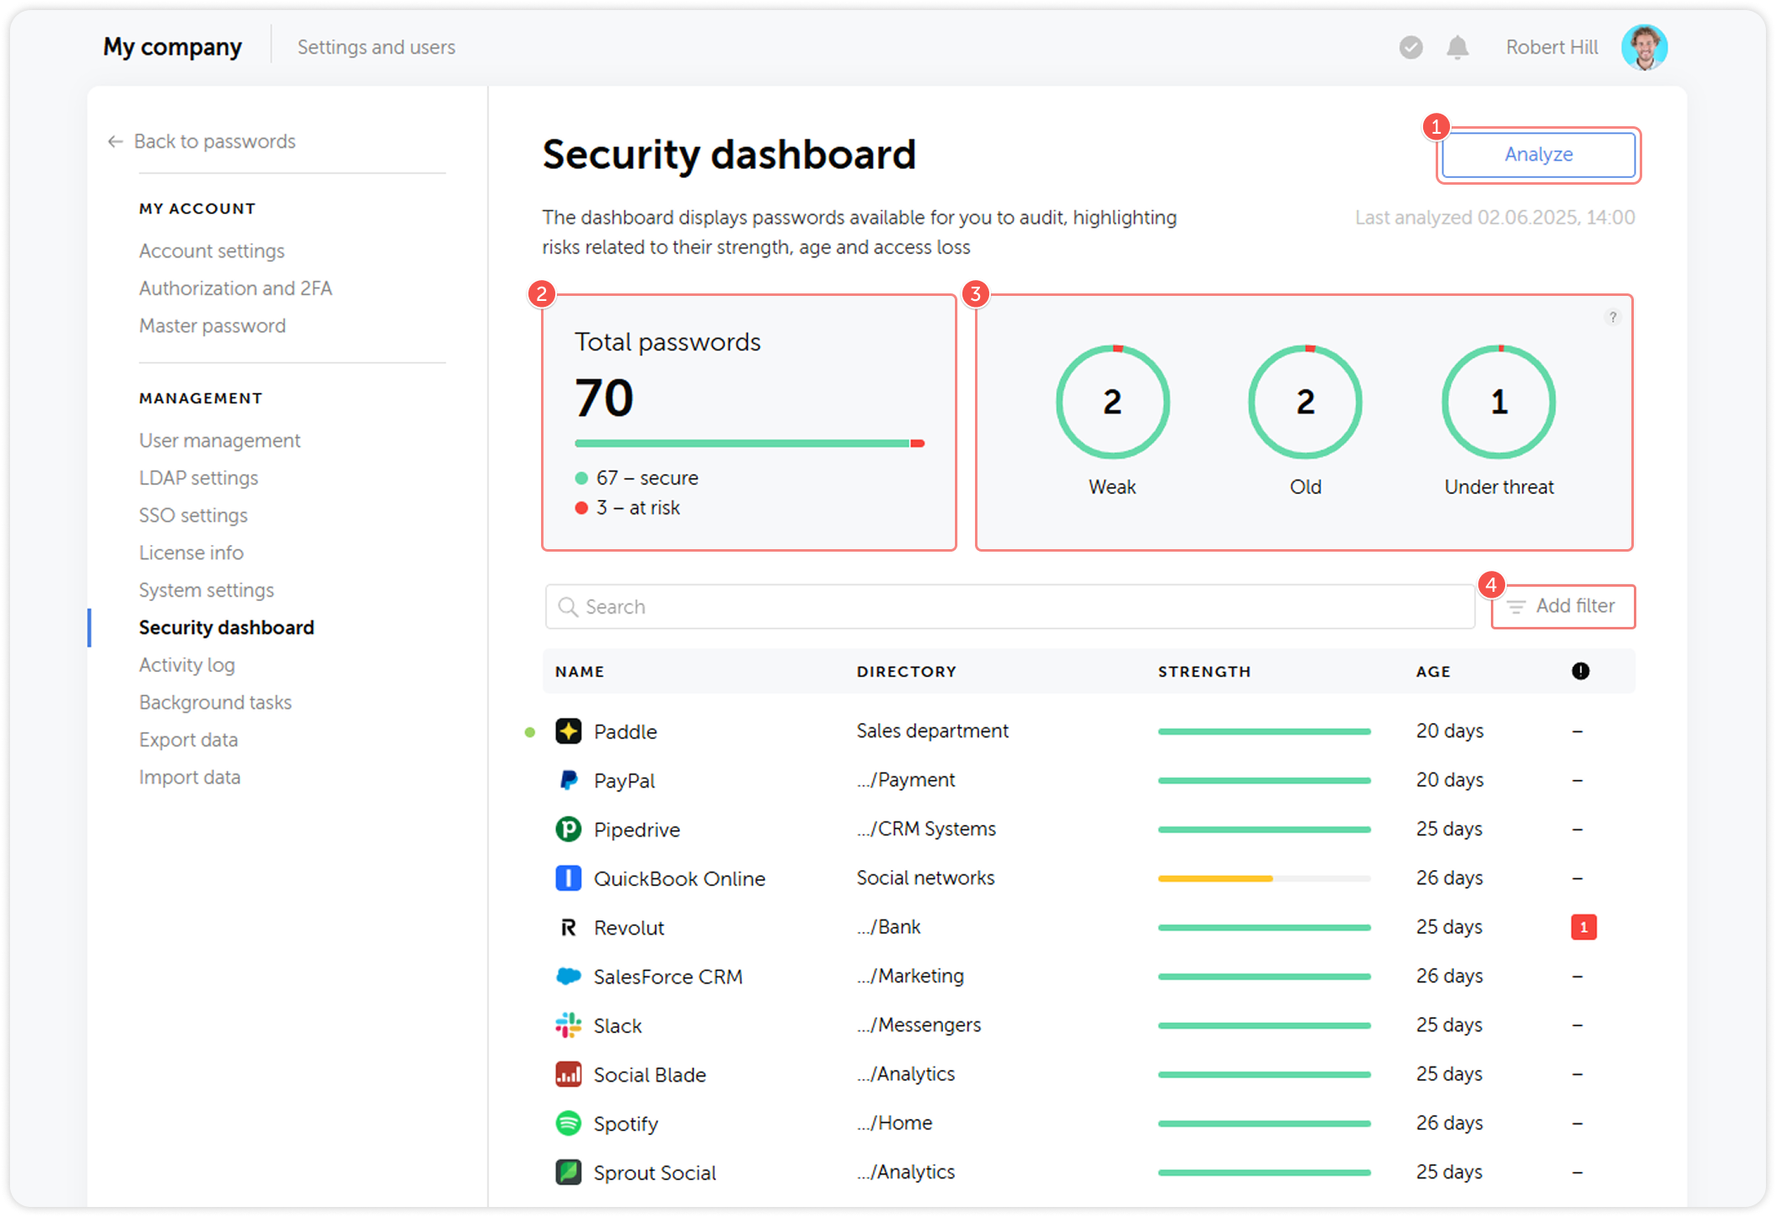The width and height of the screenshot is (1776, 1217).
Task: Click '.../CRM Systems' directory cell
Action: 926,829
